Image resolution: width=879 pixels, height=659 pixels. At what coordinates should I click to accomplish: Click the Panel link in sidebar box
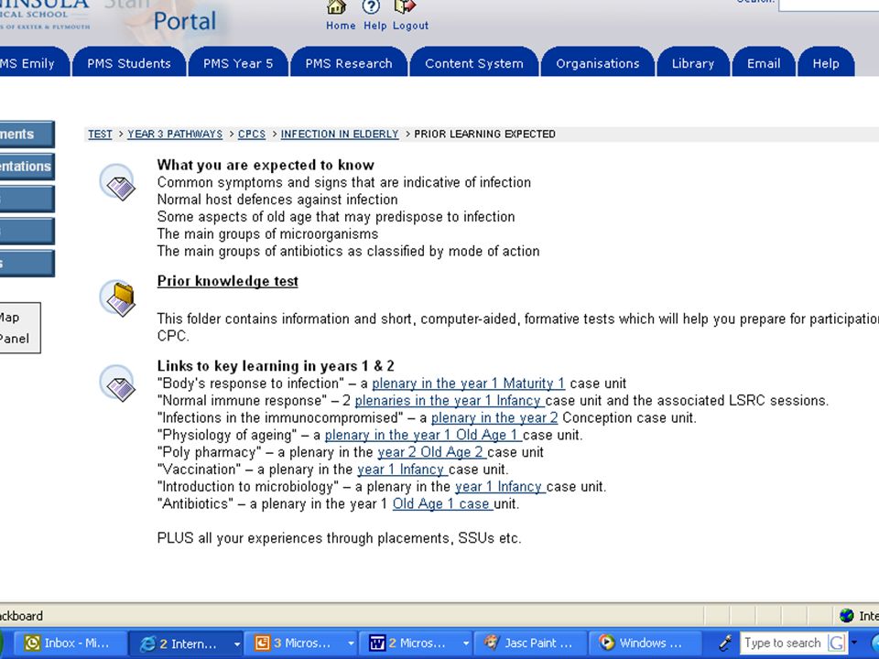click(15, 339)
